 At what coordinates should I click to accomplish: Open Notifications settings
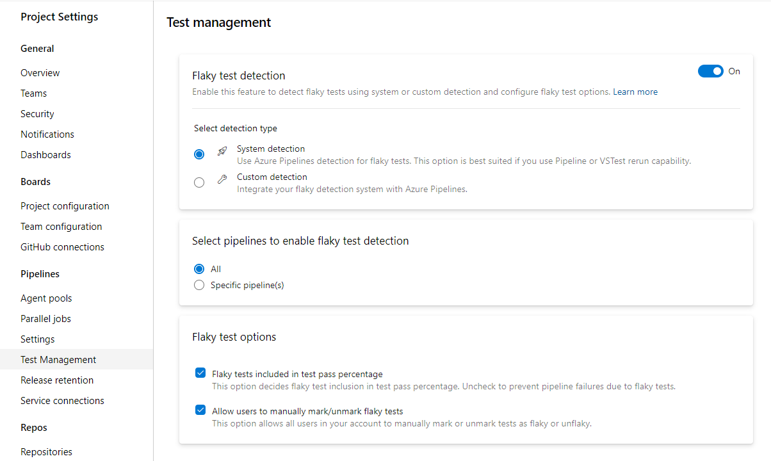pos(47,134)
